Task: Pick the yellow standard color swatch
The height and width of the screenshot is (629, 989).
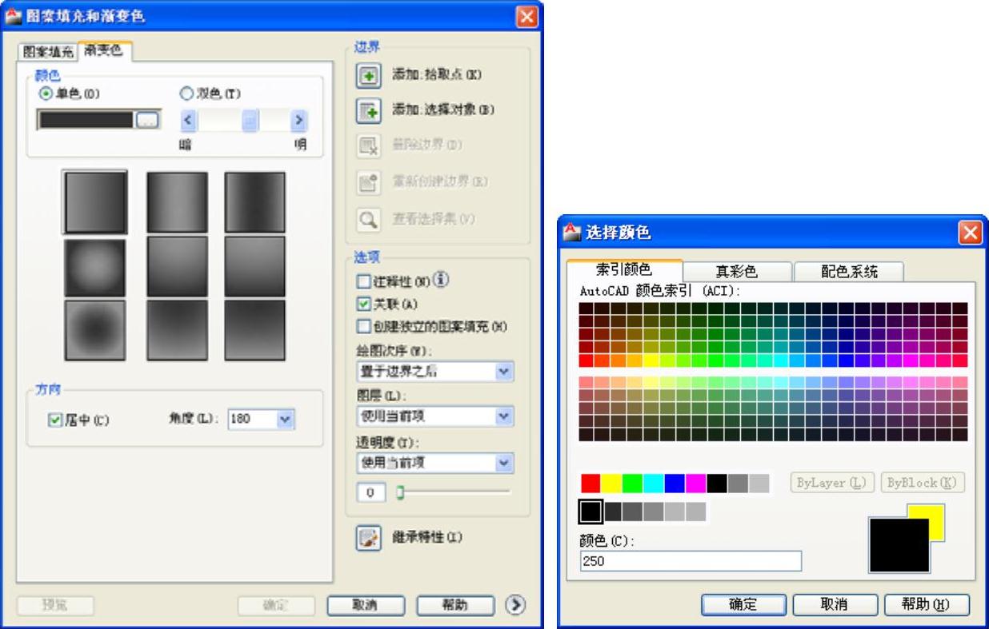Action: [611, 483]
